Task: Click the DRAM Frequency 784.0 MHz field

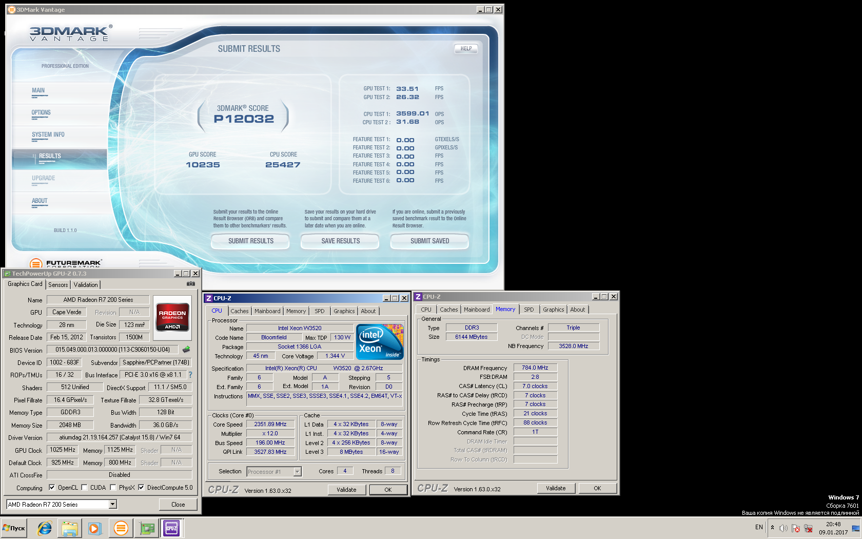Action: pyautogui.click(x=535, y=368)
